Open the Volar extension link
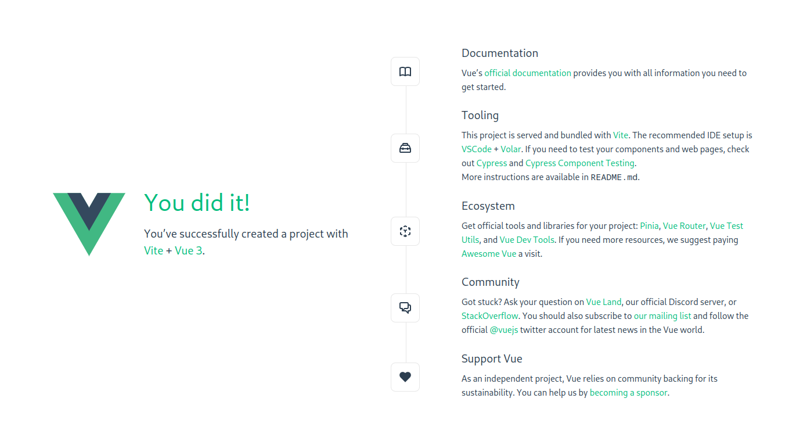 pyautogui.click(x=511, y=149)
